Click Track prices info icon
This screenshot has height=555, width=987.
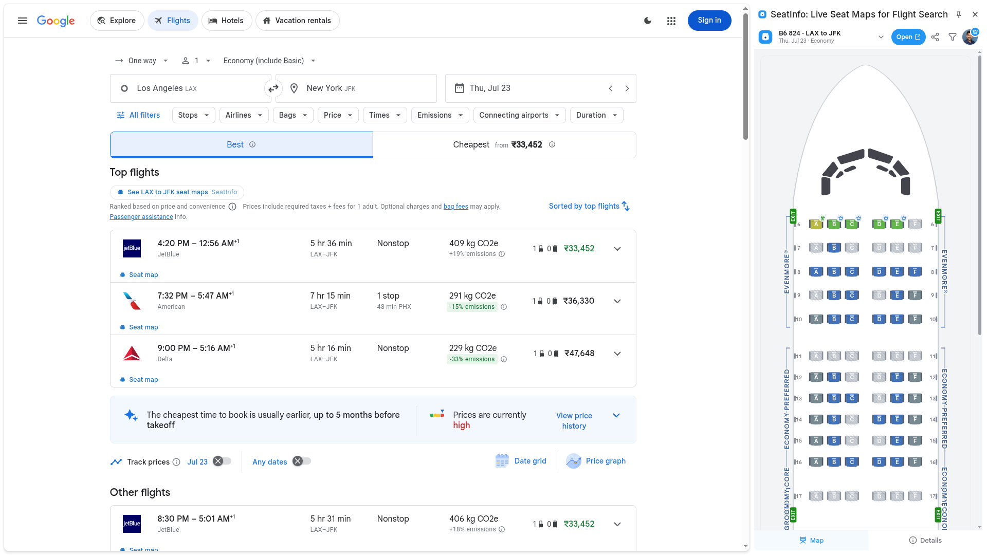point(176,462)
